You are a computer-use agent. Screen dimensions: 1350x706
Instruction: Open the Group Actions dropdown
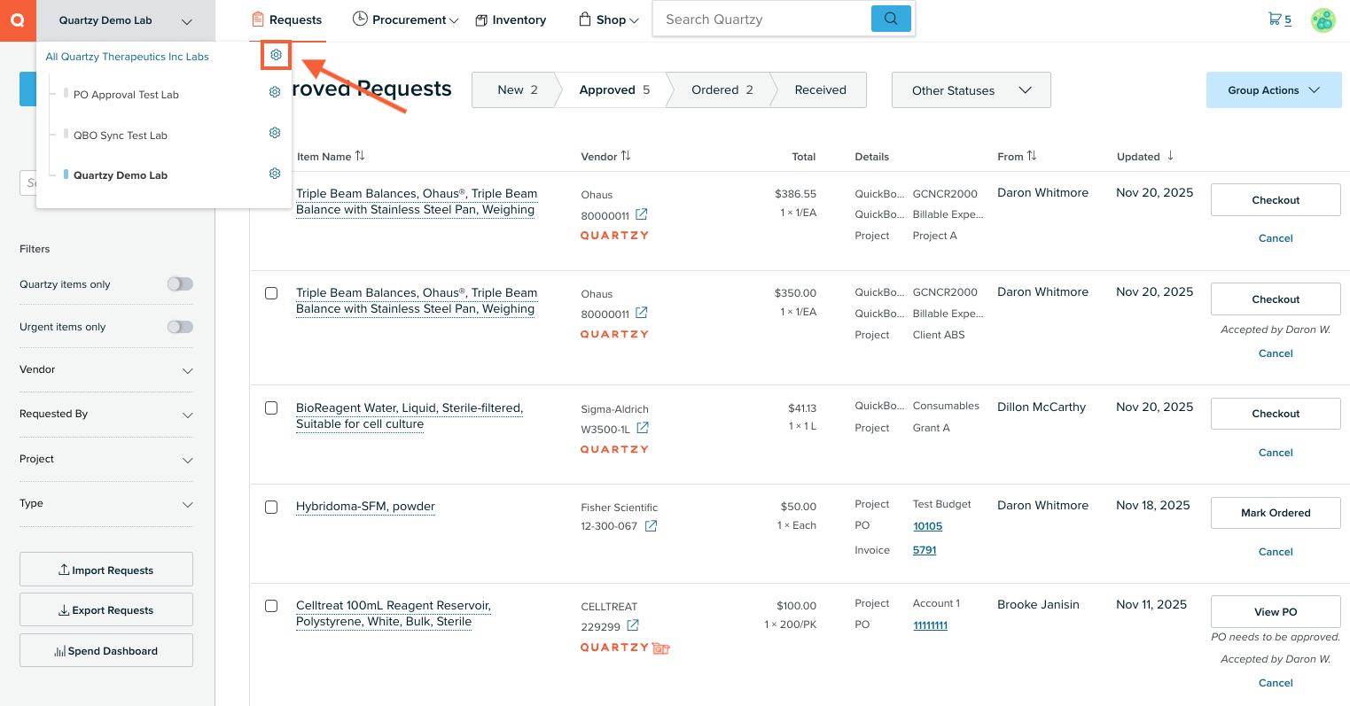(x=1274, y=90)
